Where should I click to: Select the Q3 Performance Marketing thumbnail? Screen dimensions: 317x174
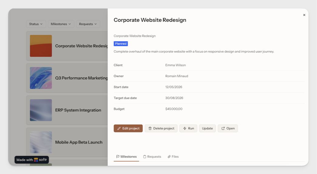pos(41,78)
